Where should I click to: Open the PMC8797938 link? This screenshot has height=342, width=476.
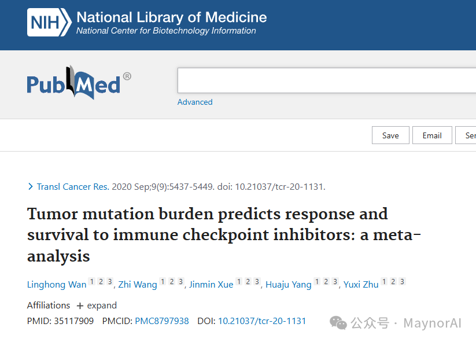point(162,321)
